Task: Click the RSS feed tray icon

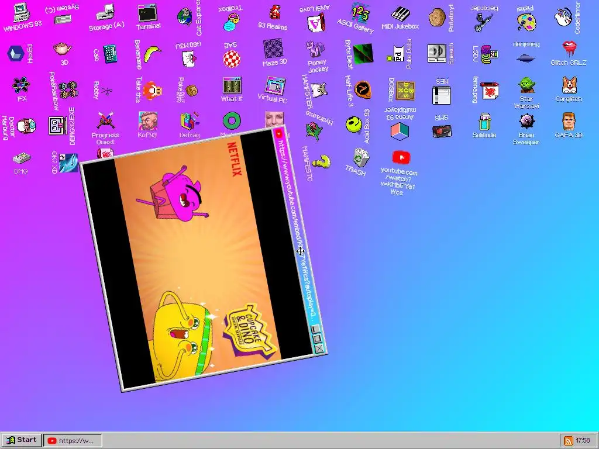Action: pos(568,441)
